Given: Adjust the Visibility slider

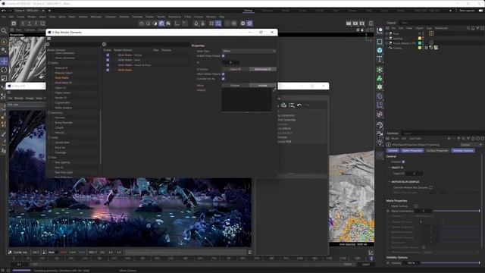Looking at the screenshot, I should click(450, 263).
